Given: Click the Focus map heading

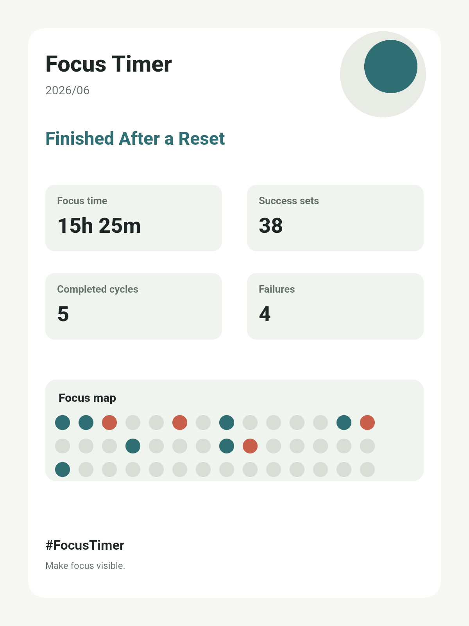Looking at the screenshot, I should [87, 398].
